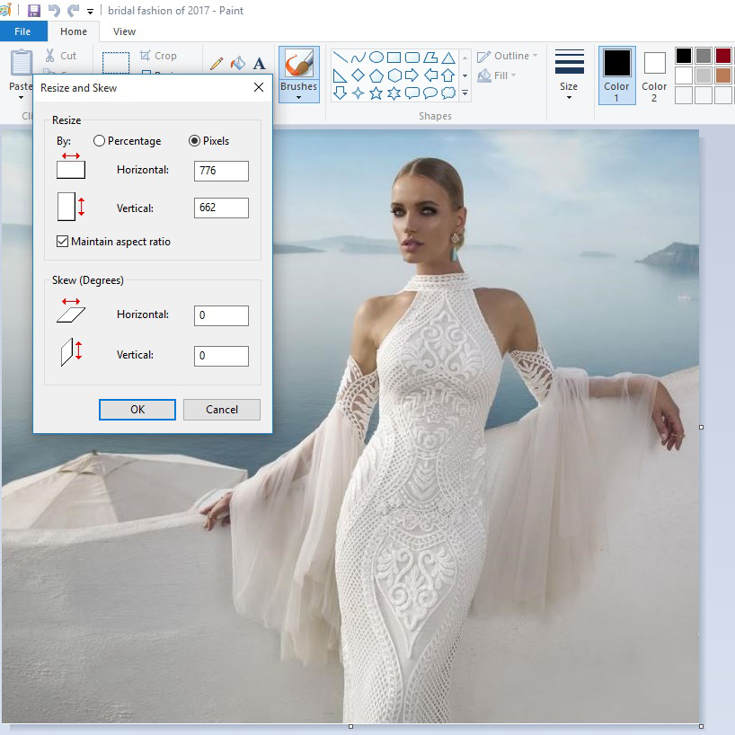The image size is (735, 735).
Task: Expand the Shapes gallery more arrow
Action: point(465,93)
